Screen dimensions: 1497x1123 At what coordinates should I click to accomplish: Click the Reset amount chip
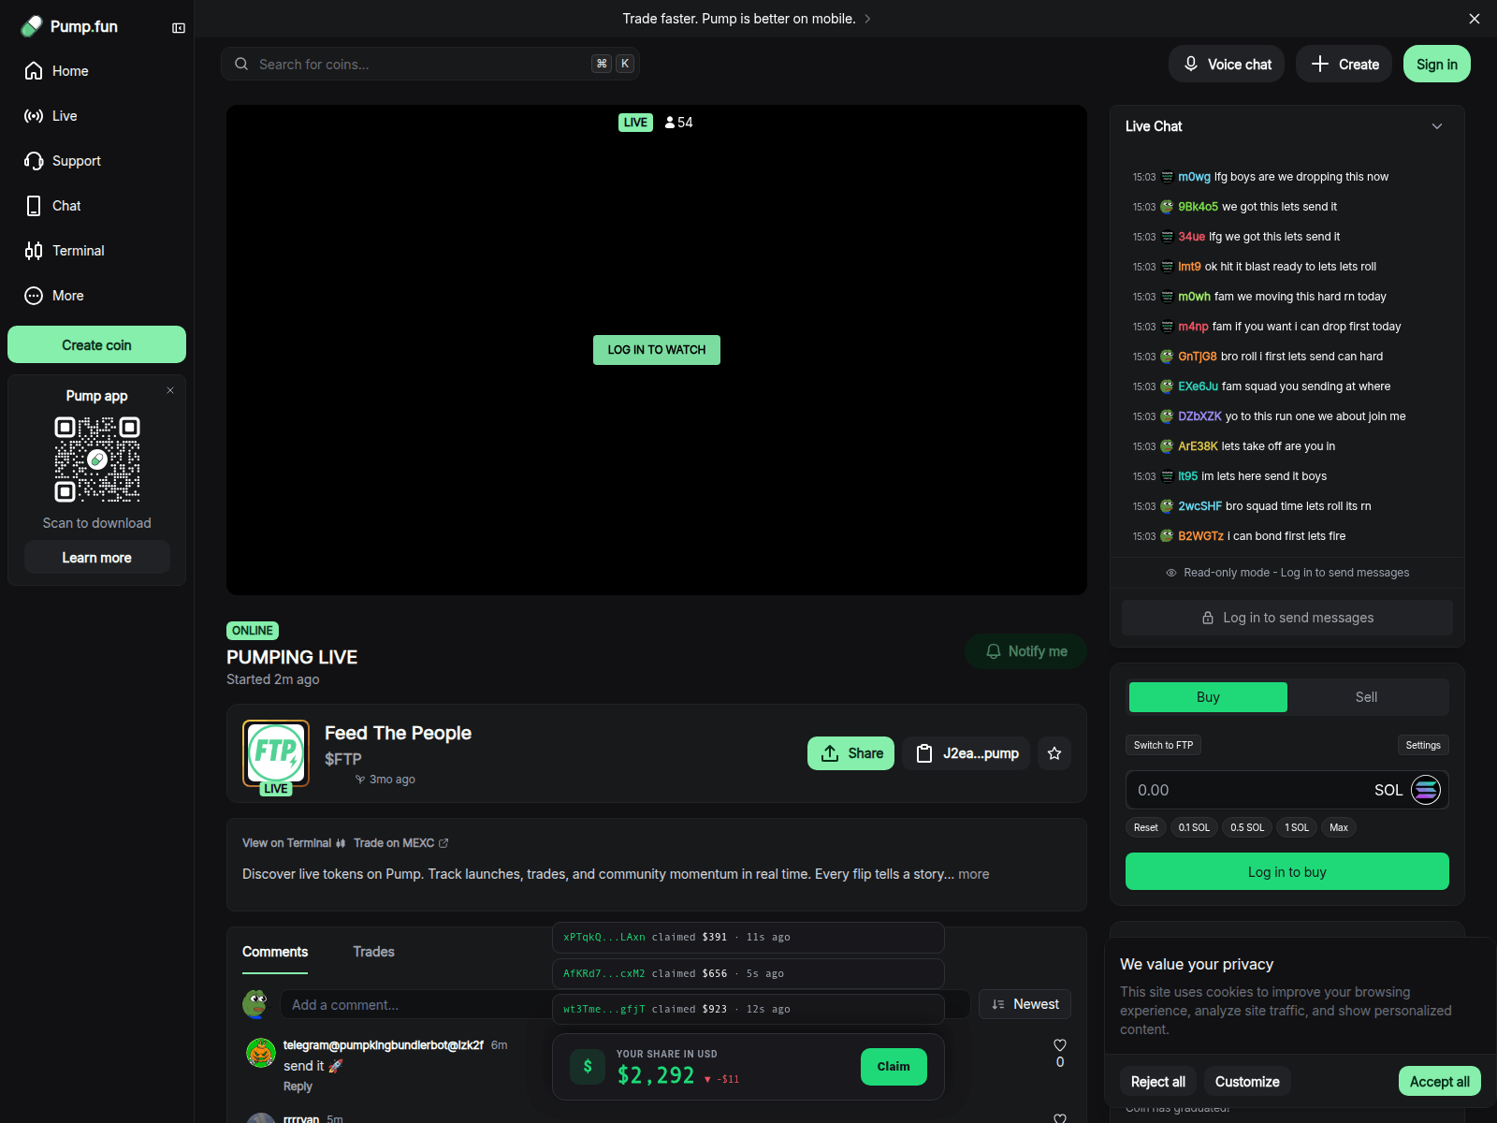(1145, 827)
